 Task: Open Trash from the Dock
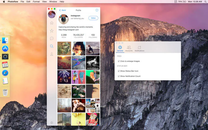click(x=5, y=93)
